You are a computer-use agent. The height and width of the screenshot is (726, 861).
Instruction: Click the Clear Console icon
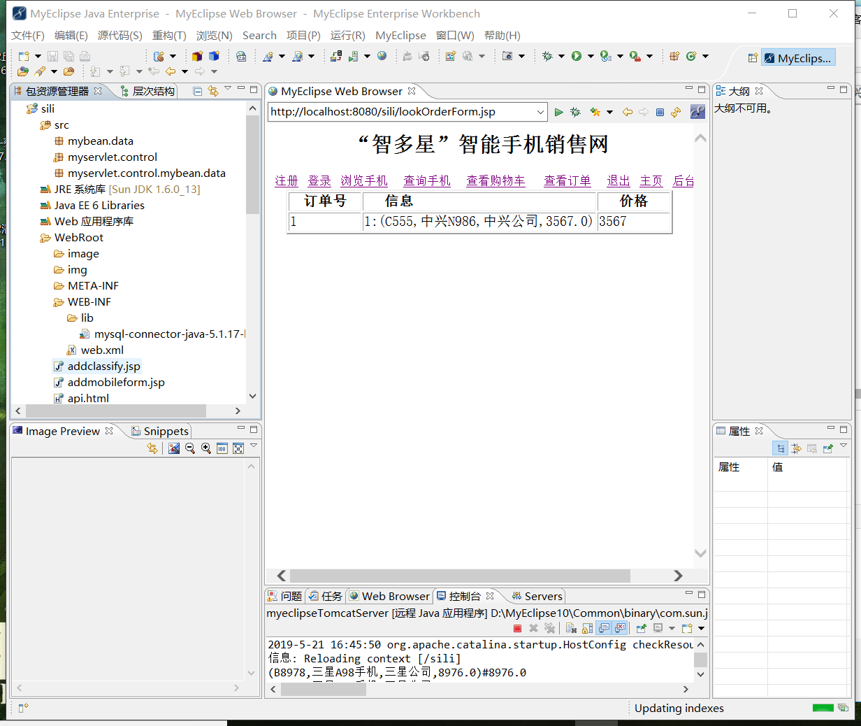571,628
